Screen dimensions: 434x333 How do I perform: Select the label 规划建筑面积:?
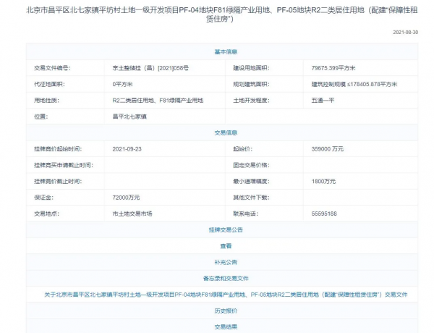point(251,84)
